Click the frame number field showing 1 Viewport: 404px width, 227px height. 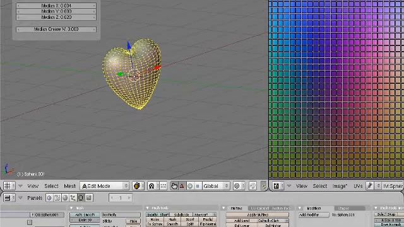(121, 197)
